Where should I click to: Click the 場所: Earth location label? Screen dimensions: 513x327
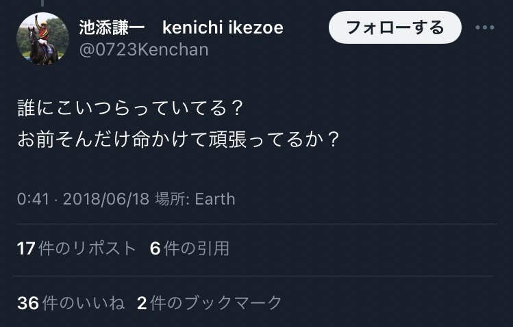[194, 199]
